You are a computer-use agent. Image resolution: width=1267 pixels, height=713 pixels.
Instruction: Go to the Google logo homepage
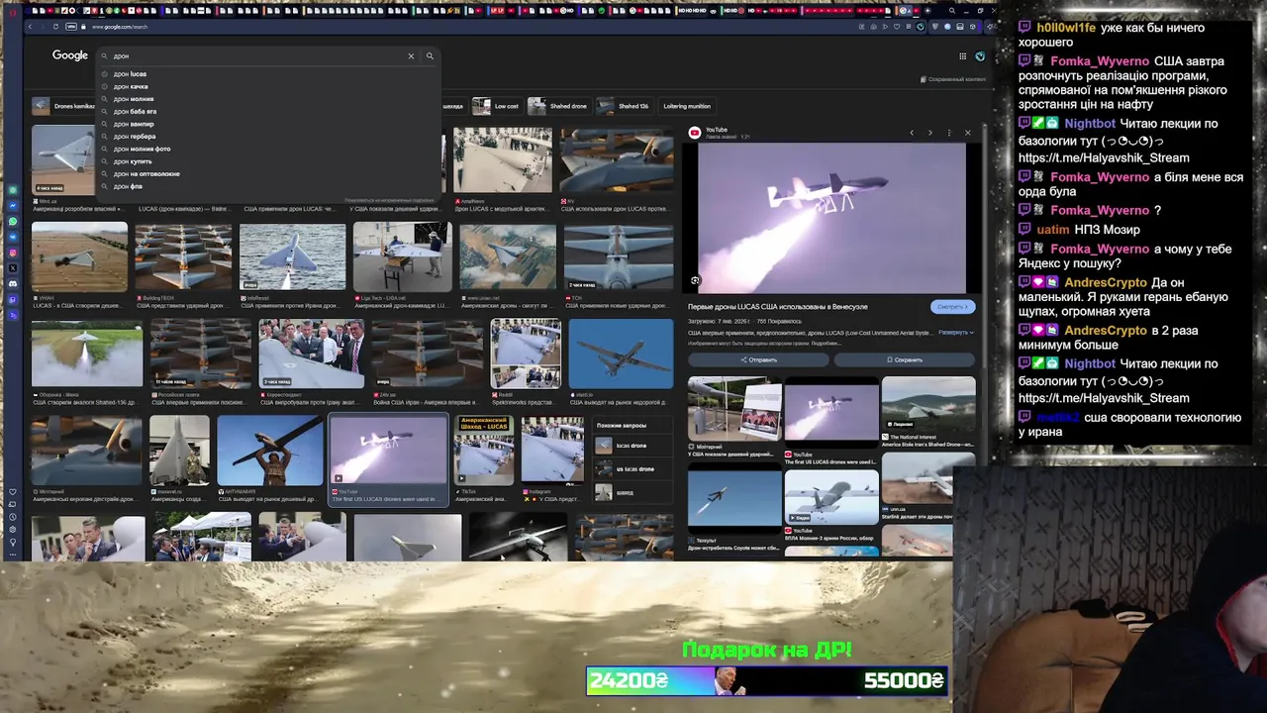tap(70, 55)
